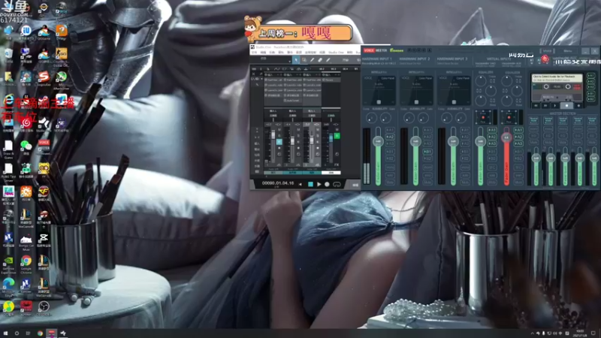
Task: Toggle A3 on the red virtual input strip
Action: (x=518, y=143)
